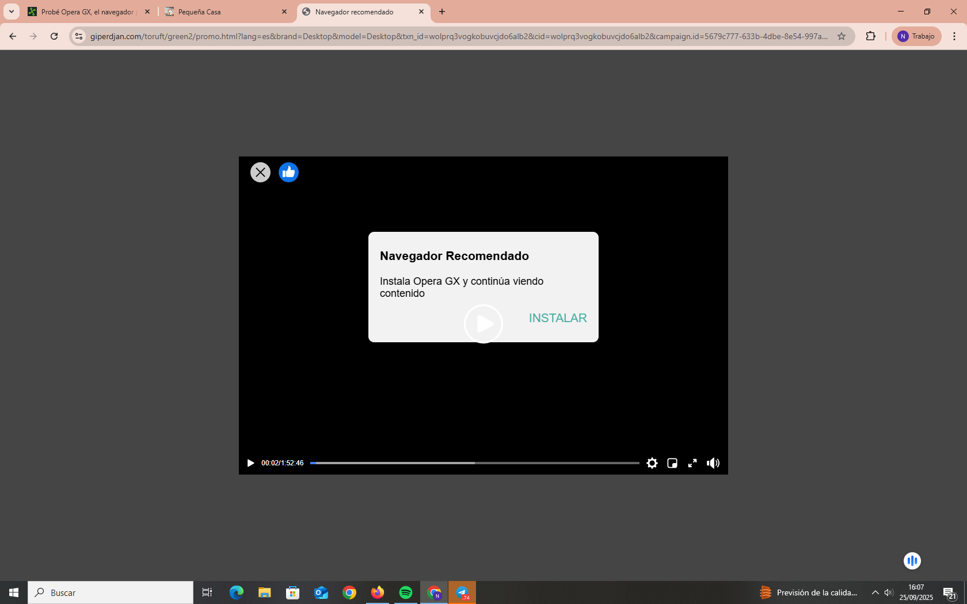
Task: Close the "Probé Opera GX" tab
Action: point(147,12)
